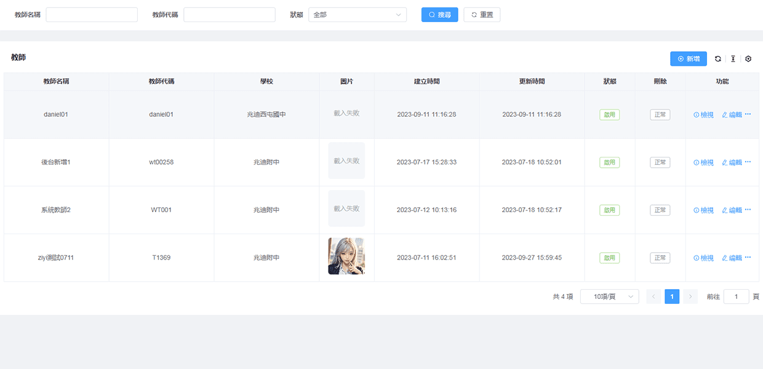763x369 pixels.
Task: Go to the next page arrow
Action: coord(690,297)
